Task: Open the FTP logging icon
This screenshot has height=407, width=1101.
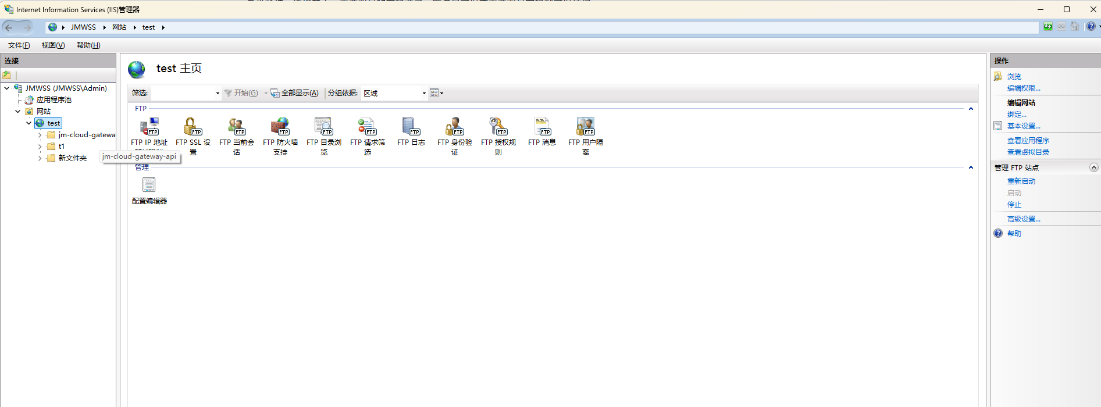Action: tap(411, 127)
